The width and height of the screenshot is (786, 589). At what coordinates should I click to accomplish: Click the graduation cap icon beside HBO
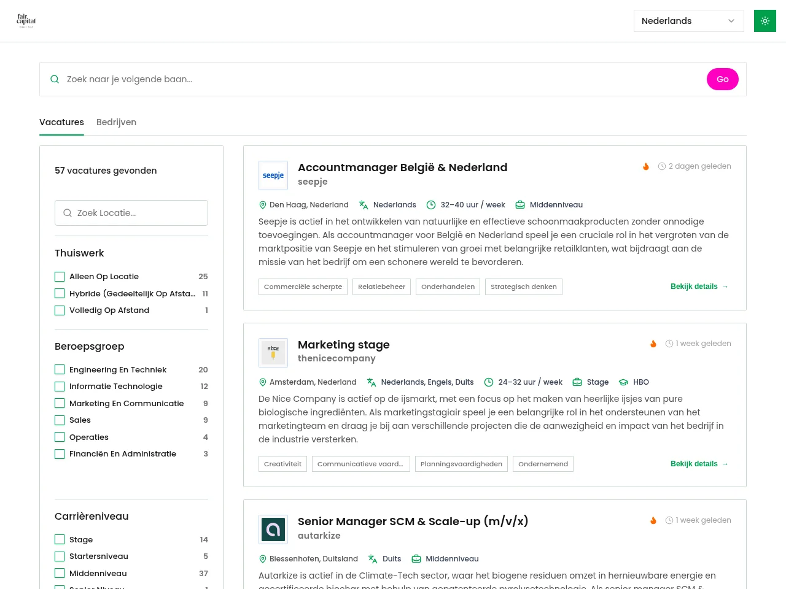pyautogui.click(x=623, y=382)
